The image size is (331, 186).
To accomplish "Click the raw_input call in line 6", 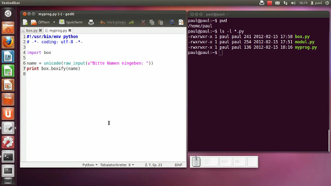I will (x=74, y=63).
